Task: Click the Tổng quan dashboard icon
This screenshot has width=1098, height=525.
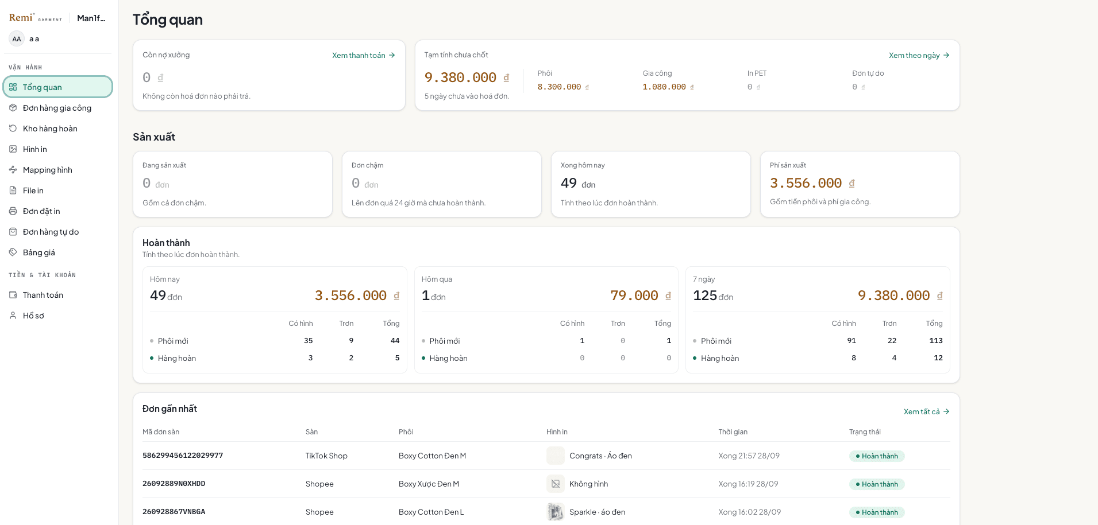Action: pos(13,87)
